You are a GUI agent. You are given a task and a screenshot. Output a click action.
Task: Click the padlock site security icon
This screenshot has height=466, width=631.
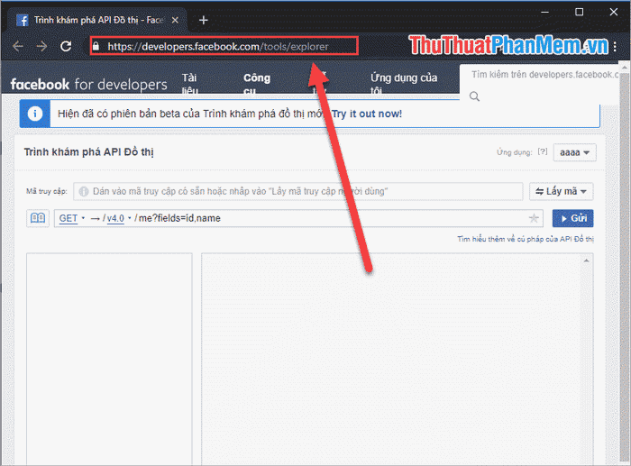tap(96, 46)
